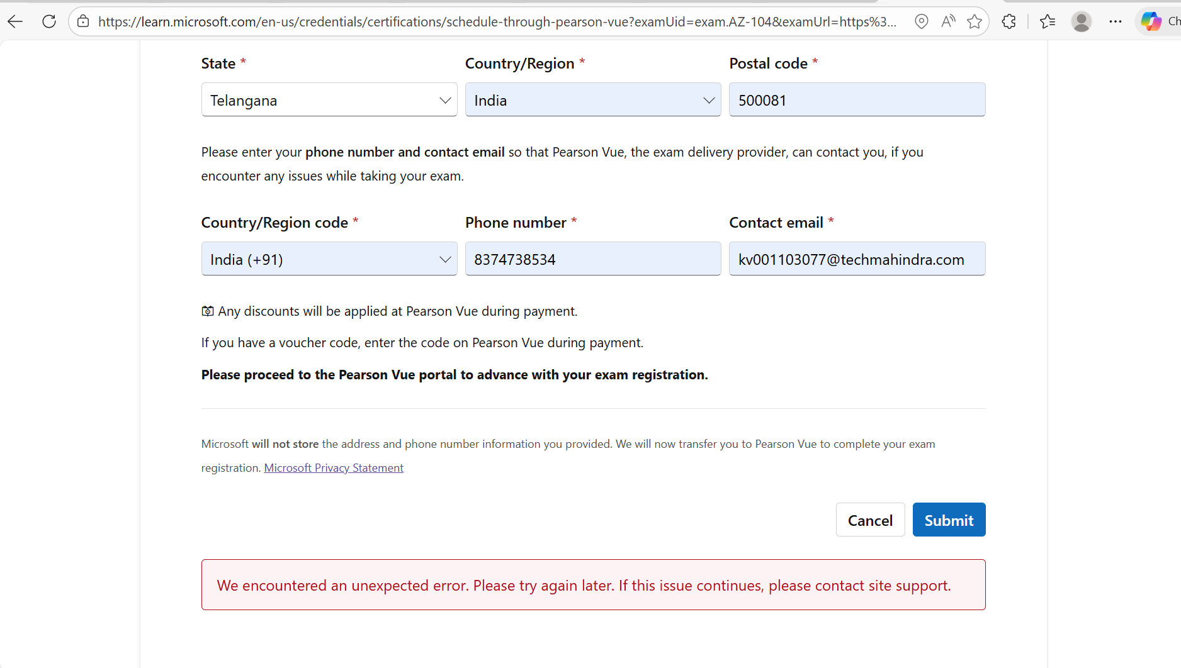The image size is (1181, 668).
Task: View site information lock icon
Action: click(83, 21)
